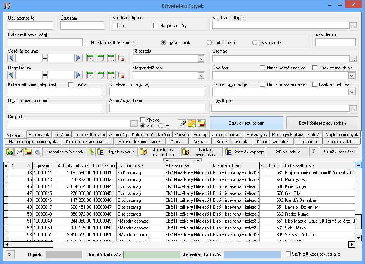The image size is (365, 264).
Task: Clear the Vásárlás dátuma date range
Action: (x=121, y=58)
